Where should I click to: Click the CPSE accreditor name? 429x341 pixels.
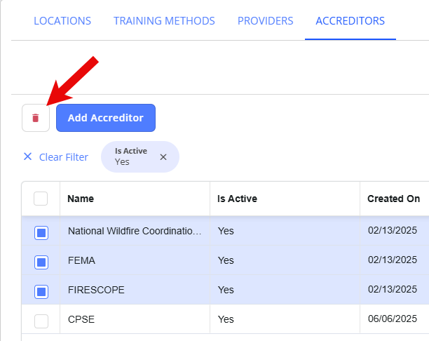click(x=81, y=319)
